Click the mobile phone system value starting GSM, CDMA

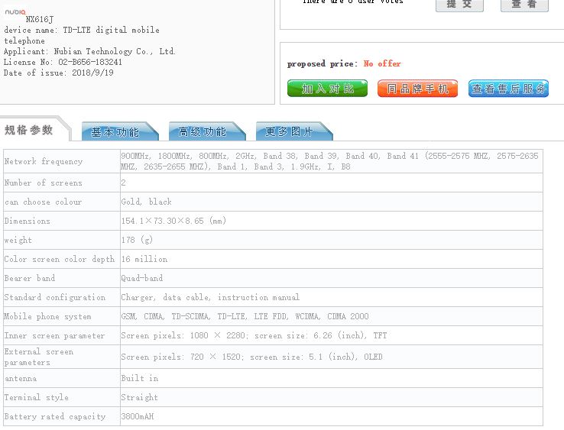[x=245, y=316]
